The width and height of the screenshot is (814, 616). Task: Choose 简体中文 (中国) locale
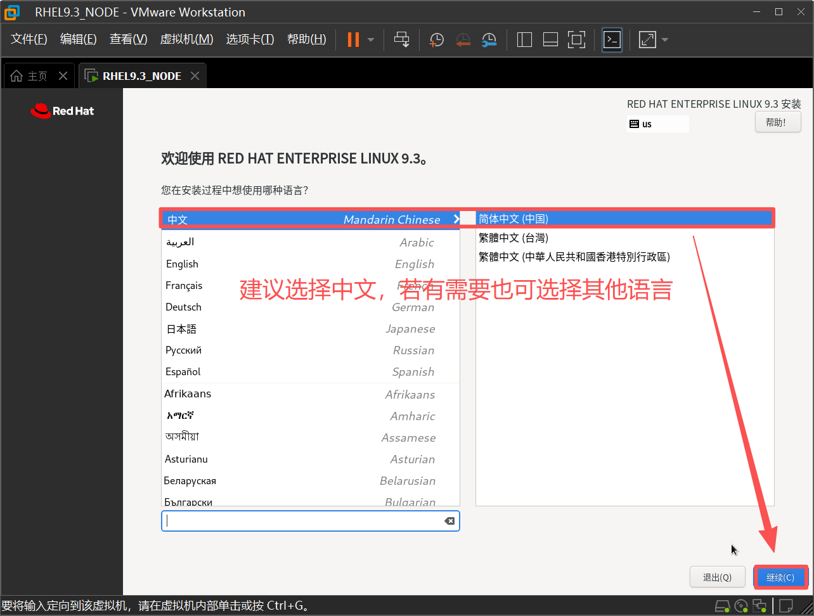pyautogui.click(x=624, y=219)
